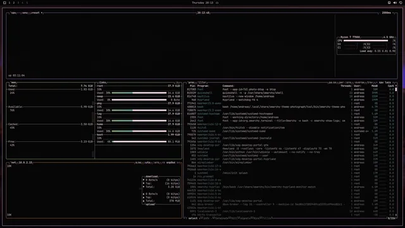
Task: Open the volume icon in top bar
Action: coord(395,3)
